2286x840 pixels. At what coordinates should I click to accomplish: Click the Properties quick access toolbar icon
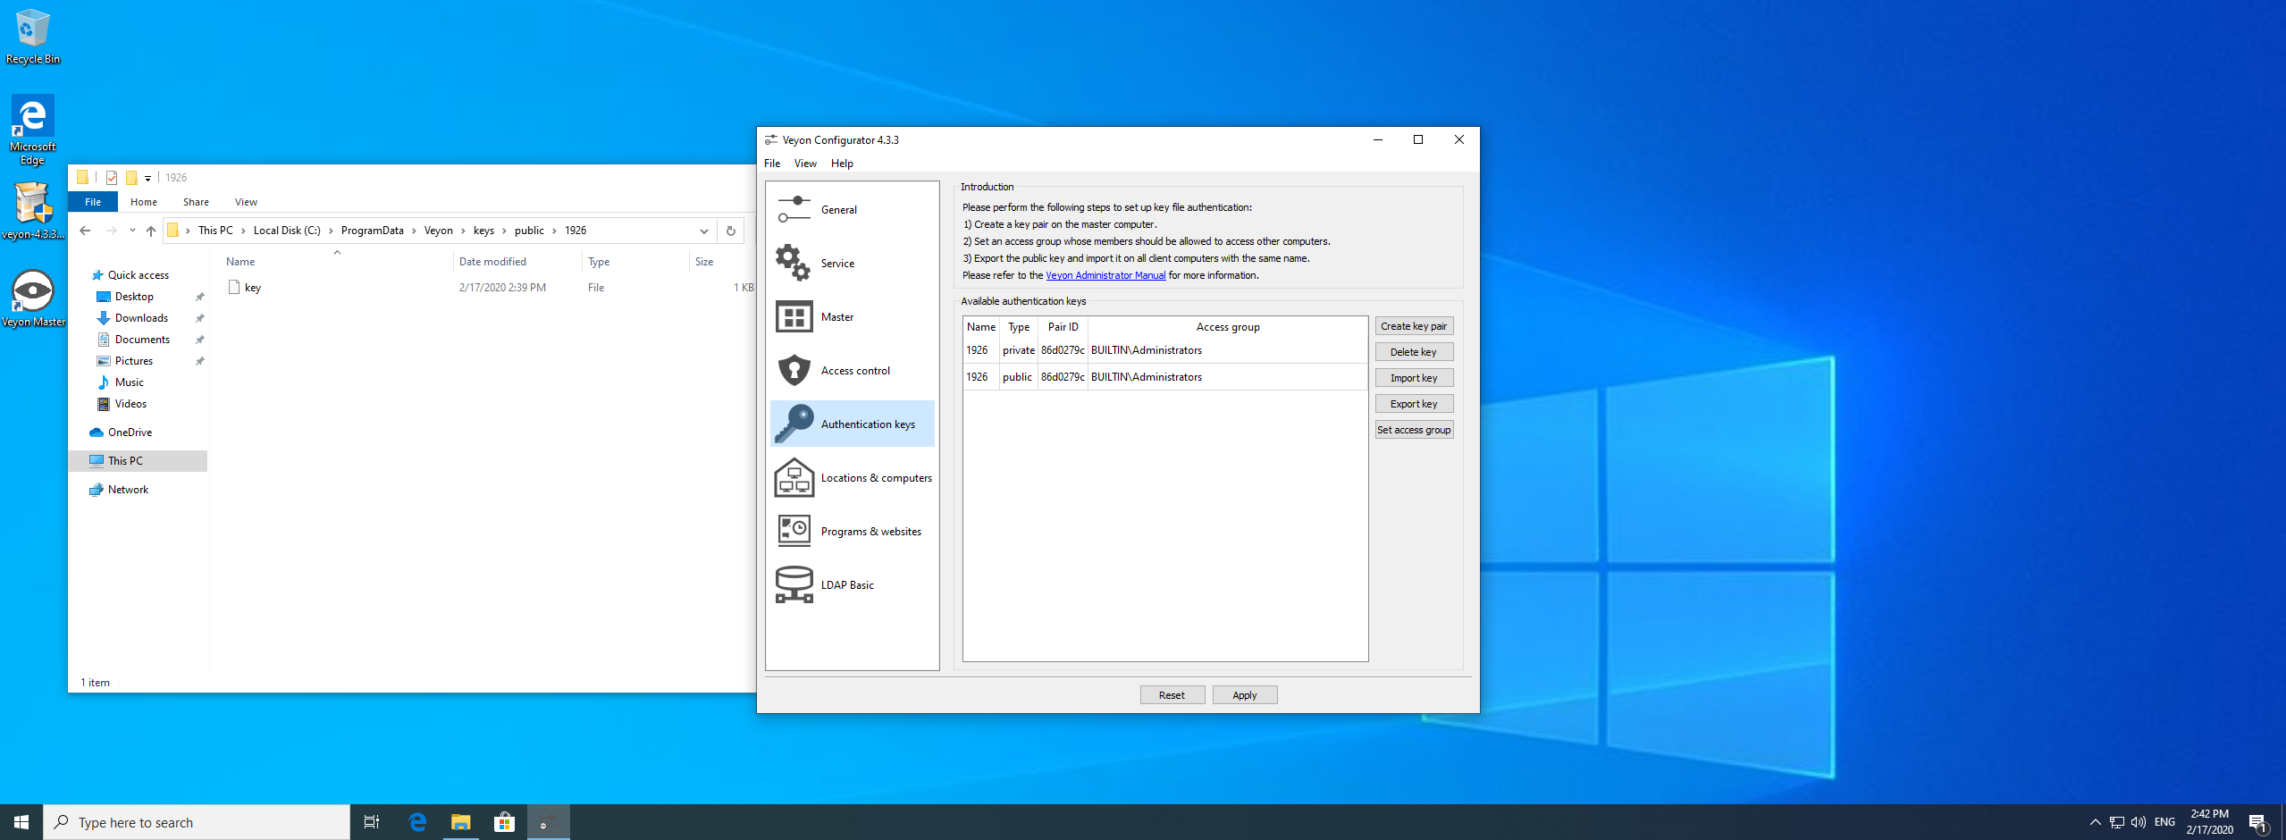point(112,178)
